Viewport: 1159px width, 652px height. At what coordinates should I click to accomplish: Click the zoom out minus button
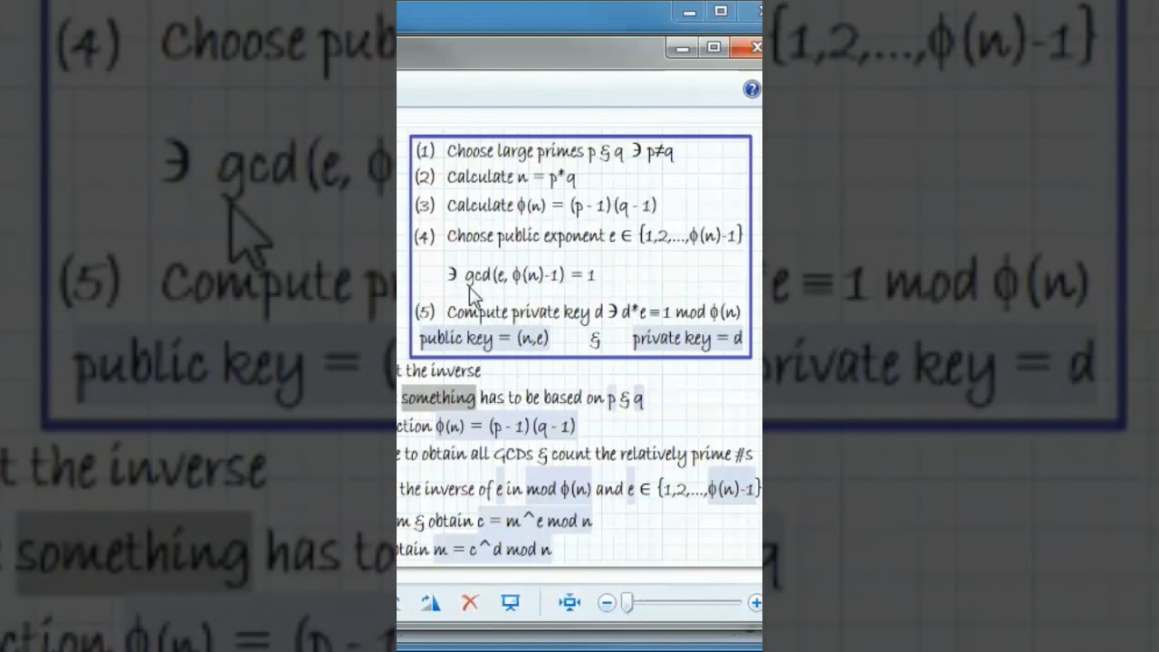607,603
